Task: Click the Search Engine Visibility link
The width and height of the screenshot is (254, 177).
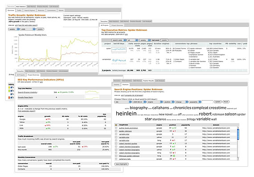Action: point(28,92)
